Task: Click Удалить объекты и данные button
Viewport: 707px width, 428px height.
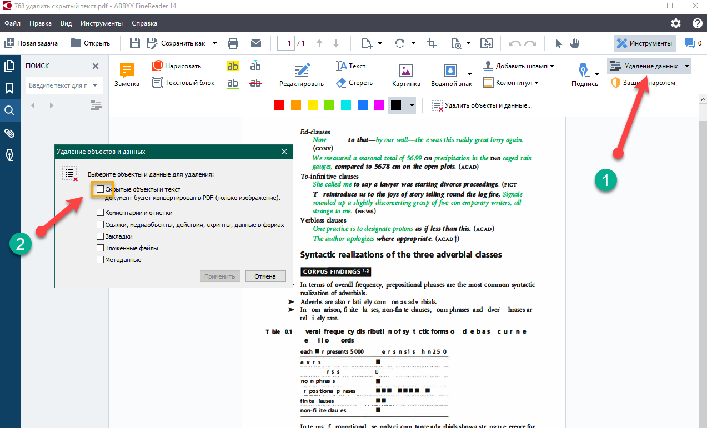Action: tap(482, 105)
